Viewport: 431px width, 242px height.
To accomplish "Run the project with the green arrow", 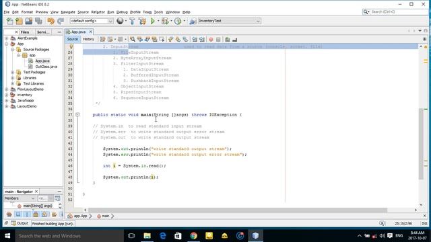I will point(153,21).
